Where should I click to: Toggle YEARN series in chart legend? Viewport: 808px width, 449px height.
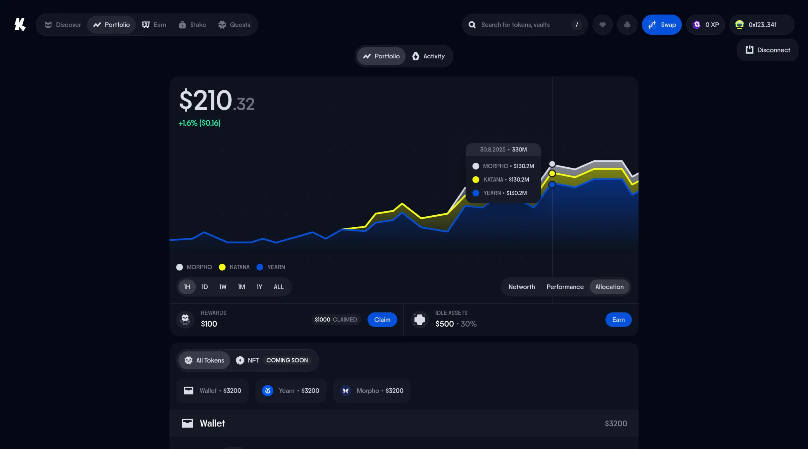pos(270,267)
